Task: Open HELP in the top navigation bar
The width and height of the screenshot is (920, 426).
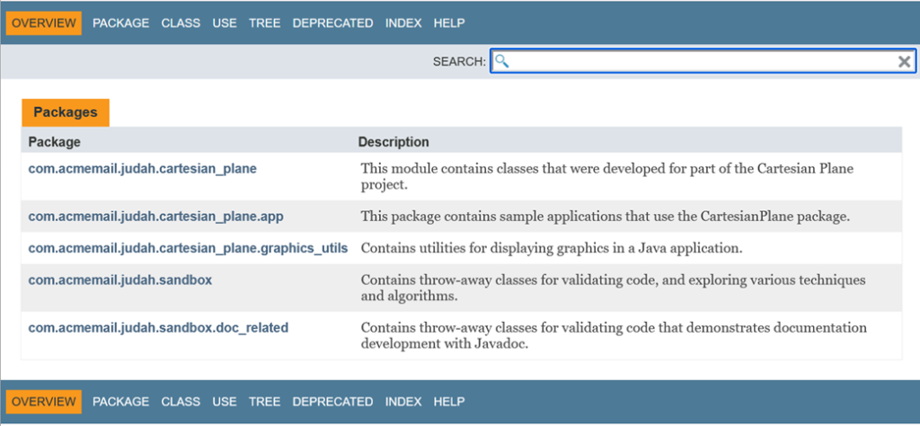Action: (448, 23)
